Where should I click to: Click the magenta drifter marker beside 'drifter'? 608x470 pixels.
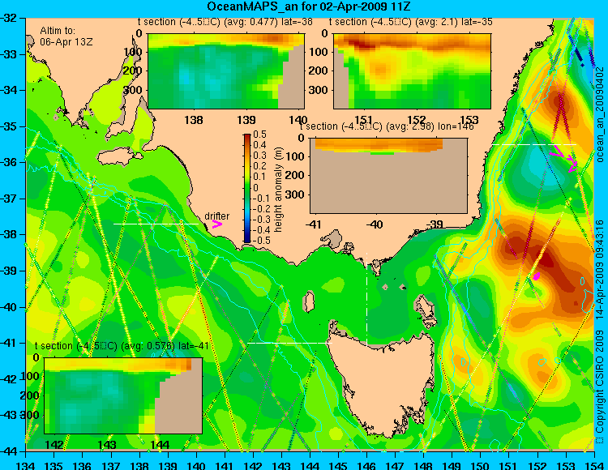(x=216, y=224)
